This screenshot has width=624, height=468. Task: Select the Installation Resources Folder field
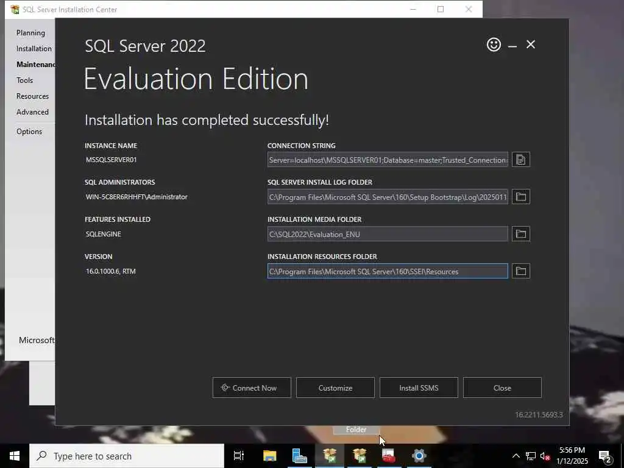point(388,271)
